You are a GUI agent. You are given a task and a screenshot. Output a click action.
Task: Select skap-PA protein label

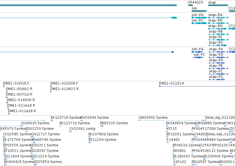pos(216,49)
